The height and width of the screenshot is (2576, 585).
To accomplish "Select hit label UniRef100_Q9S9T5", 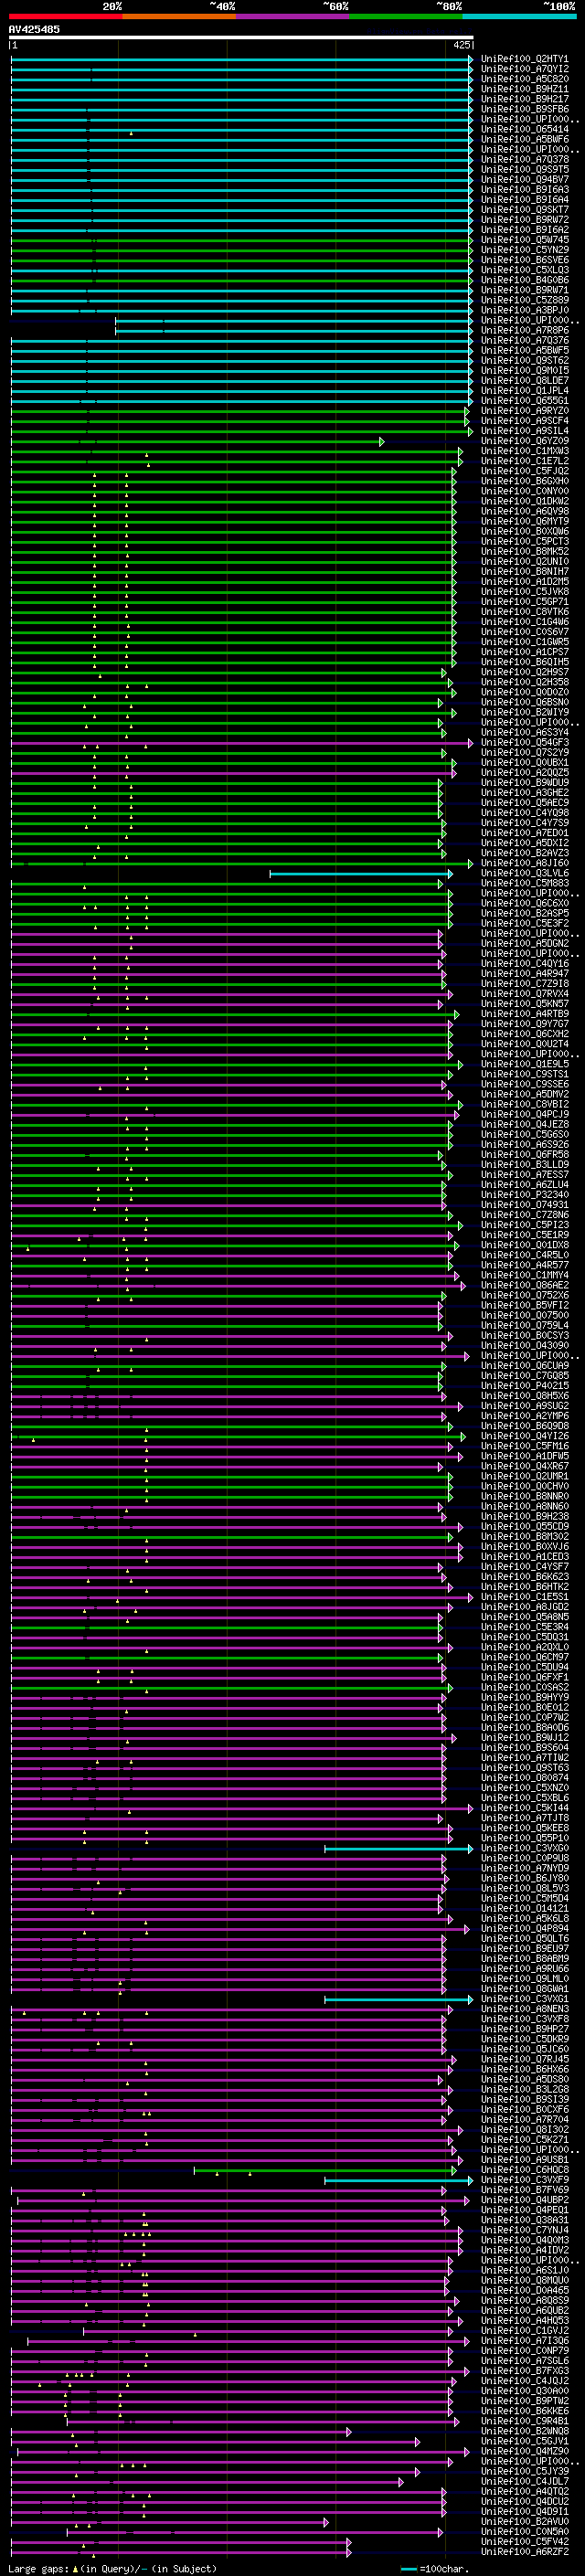I will (524, 169).
